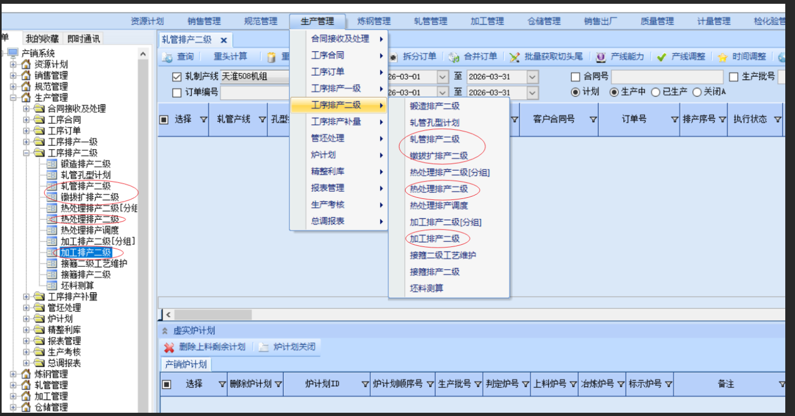
Task: Click the green checkmark 产线调整 icon
Action: pos(662,57)
